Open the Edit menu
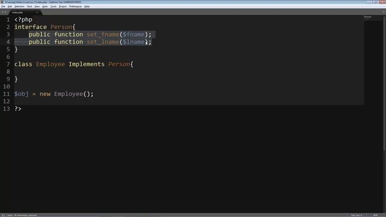Screen dimensions: 386x217 tap(10, 7)
